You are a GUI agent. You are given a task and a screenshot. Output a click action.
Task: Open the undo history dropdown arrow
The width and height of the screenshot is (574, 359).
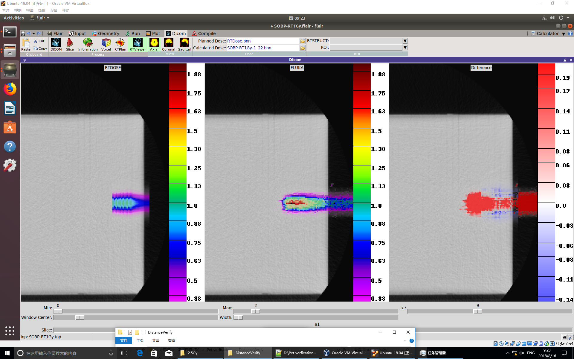[33, 34]
